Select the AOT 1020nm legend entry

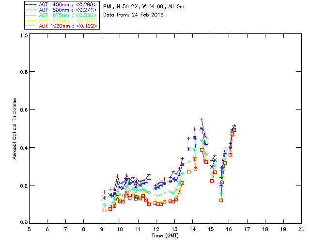click(x=61, y=26)
